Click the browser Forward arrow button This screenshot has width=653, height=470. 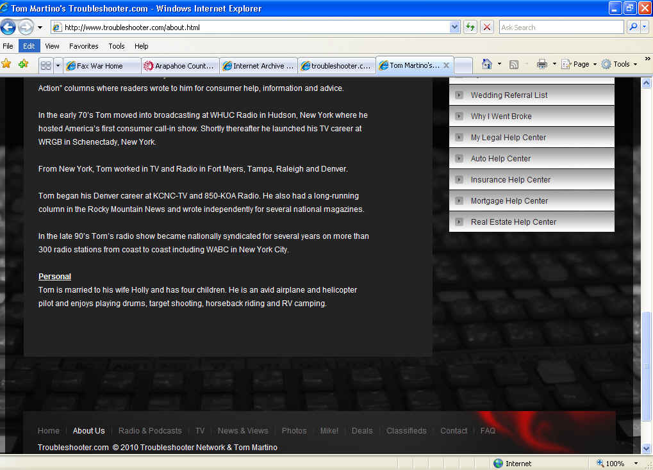[x=26, y=28]
